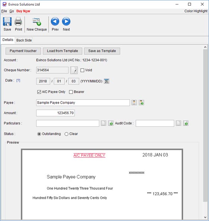Screen dimensions: 209x221
Task: Click the add audit code plus icon
Action: (x=186, y=123)
